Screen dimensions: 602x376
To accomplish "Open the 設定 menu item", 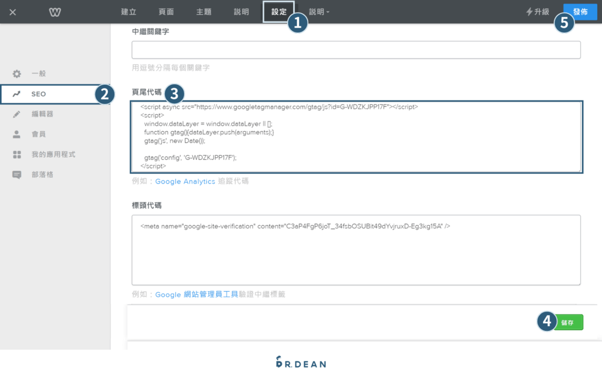I will pyautogui.click(x=278, y=11).
